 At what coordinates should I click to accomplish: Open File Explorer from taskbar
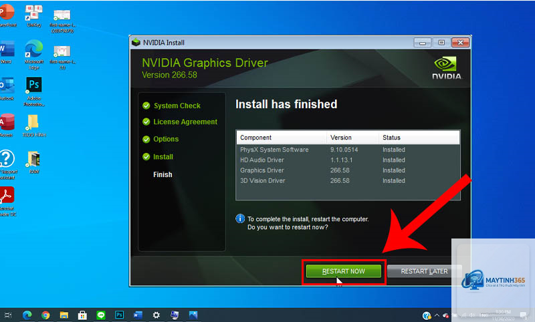(x=64, y=315)
